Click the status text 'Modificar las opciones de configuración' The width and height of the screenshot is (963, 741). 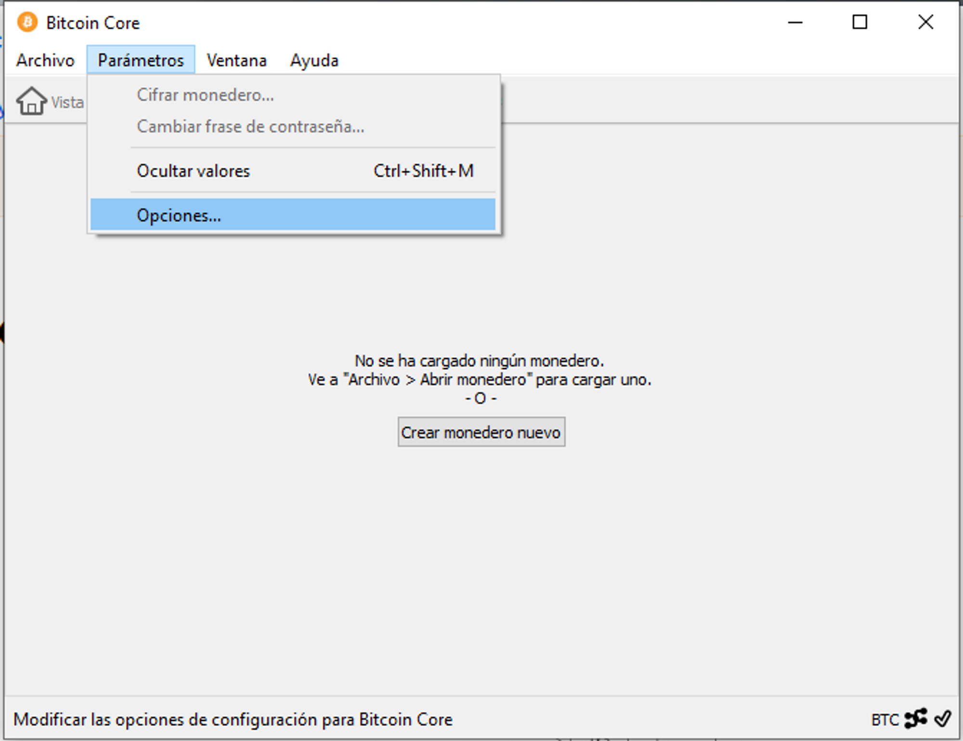point(165,719)
